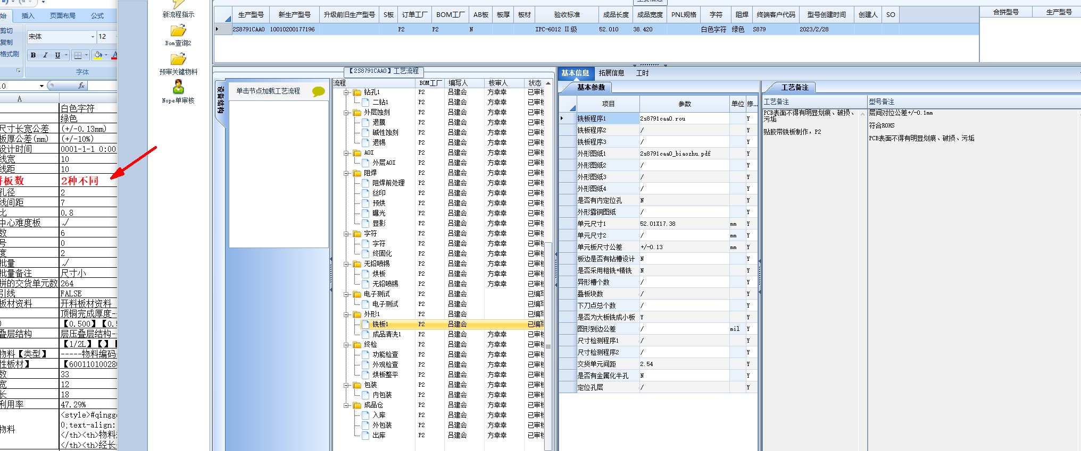The height and width of the screenshot is (451, 1081).
Task: Toggle bold formatting in Excel ribbon
Action: (34, 55)
